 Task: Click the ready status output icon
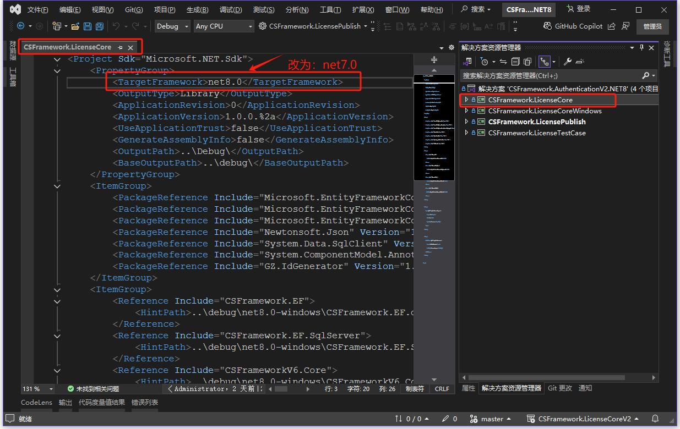tap(10, 419)
